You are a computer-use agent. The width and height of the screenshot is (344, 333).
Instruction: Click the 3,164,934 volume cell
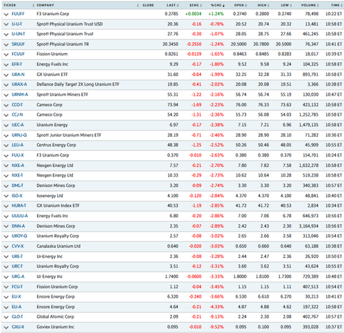click(308, 226)
